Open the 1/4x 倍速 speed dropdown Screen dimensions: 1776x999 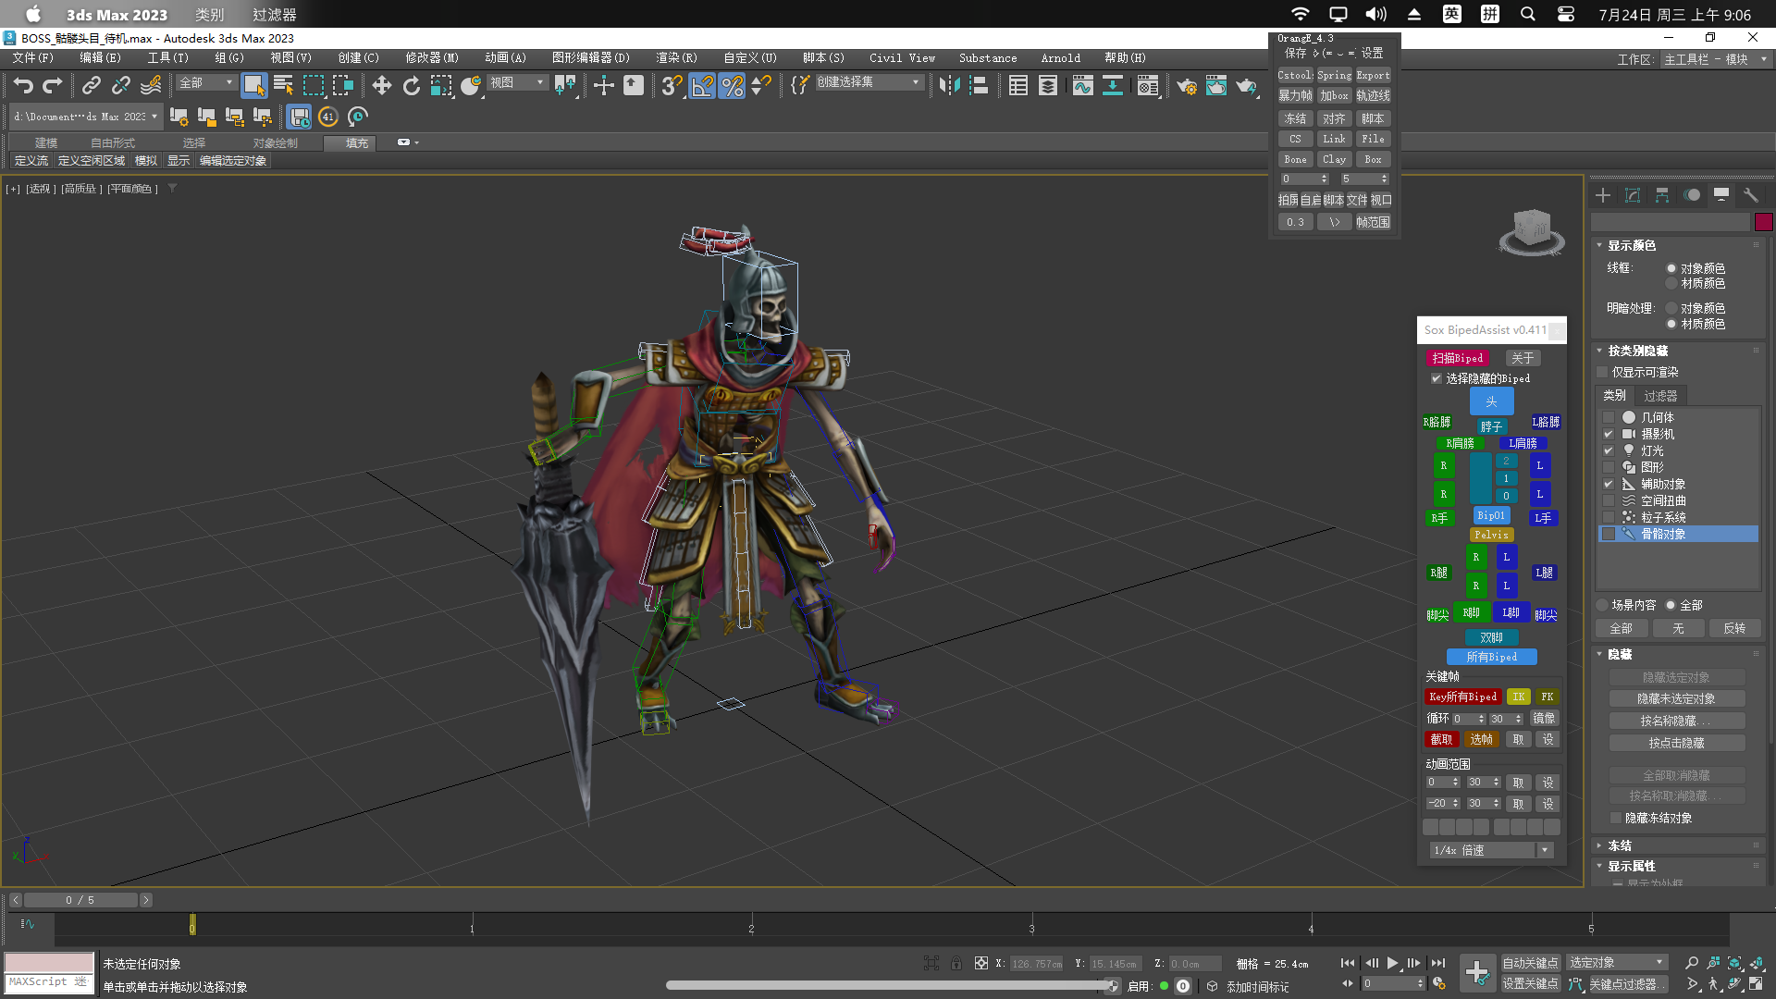[x=1490, y=850]
